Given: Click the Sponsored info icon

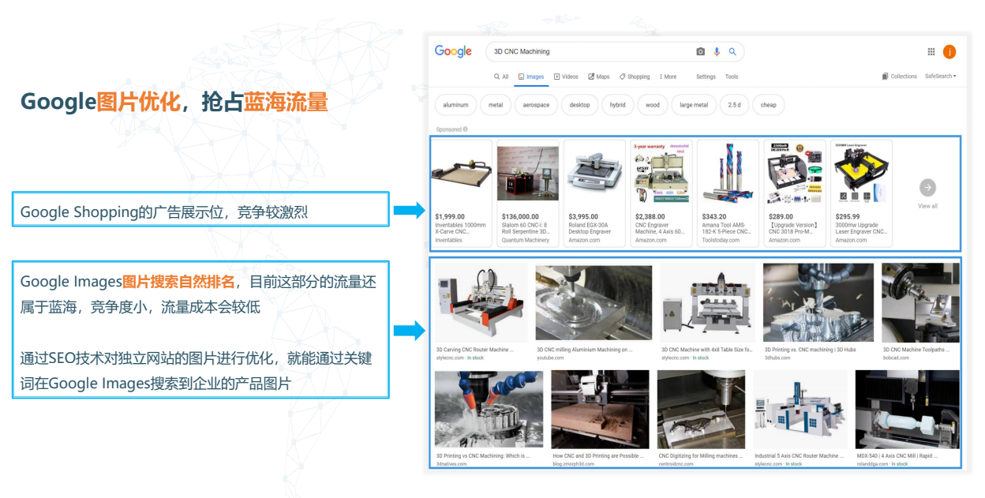Looking at the screenshot, I should pos(466,129).
